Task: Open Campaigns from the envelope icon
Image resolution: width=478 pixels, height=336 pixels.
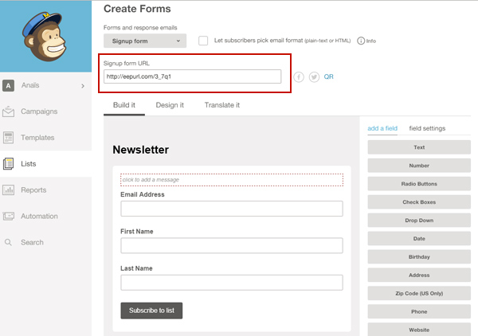Action: point(9,111)
